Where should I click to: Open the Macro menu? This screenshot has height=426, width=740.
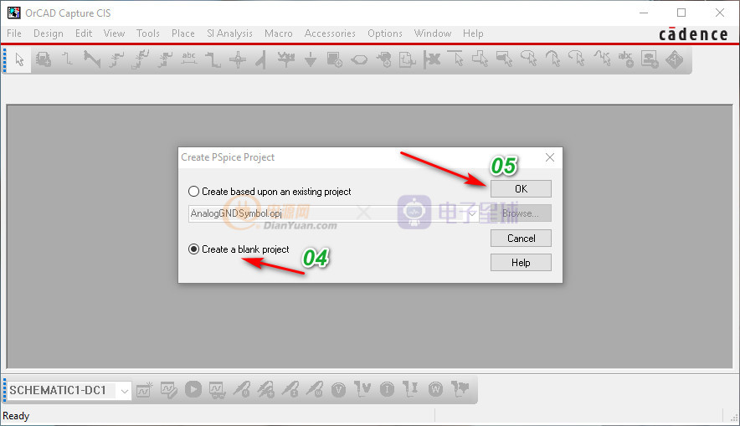coord(279,33)
